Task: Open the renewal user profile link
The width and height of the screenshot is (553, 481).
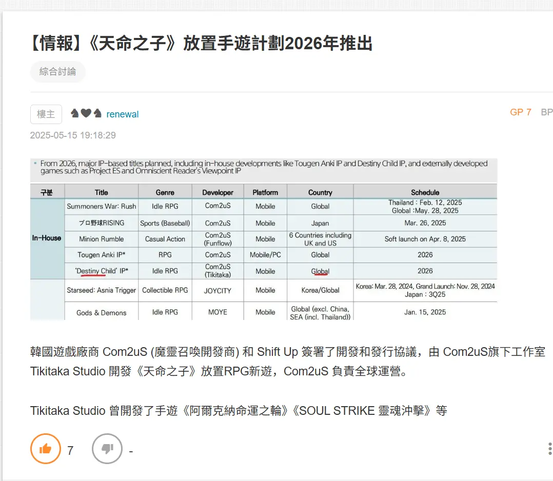Action: (x=123, y=114)
